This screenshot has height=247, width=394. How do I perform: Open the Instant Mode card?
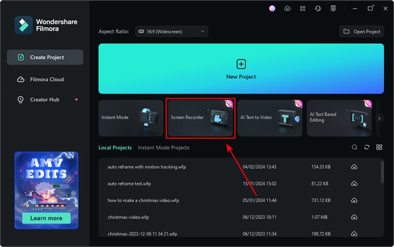click(x=131, y=118)
